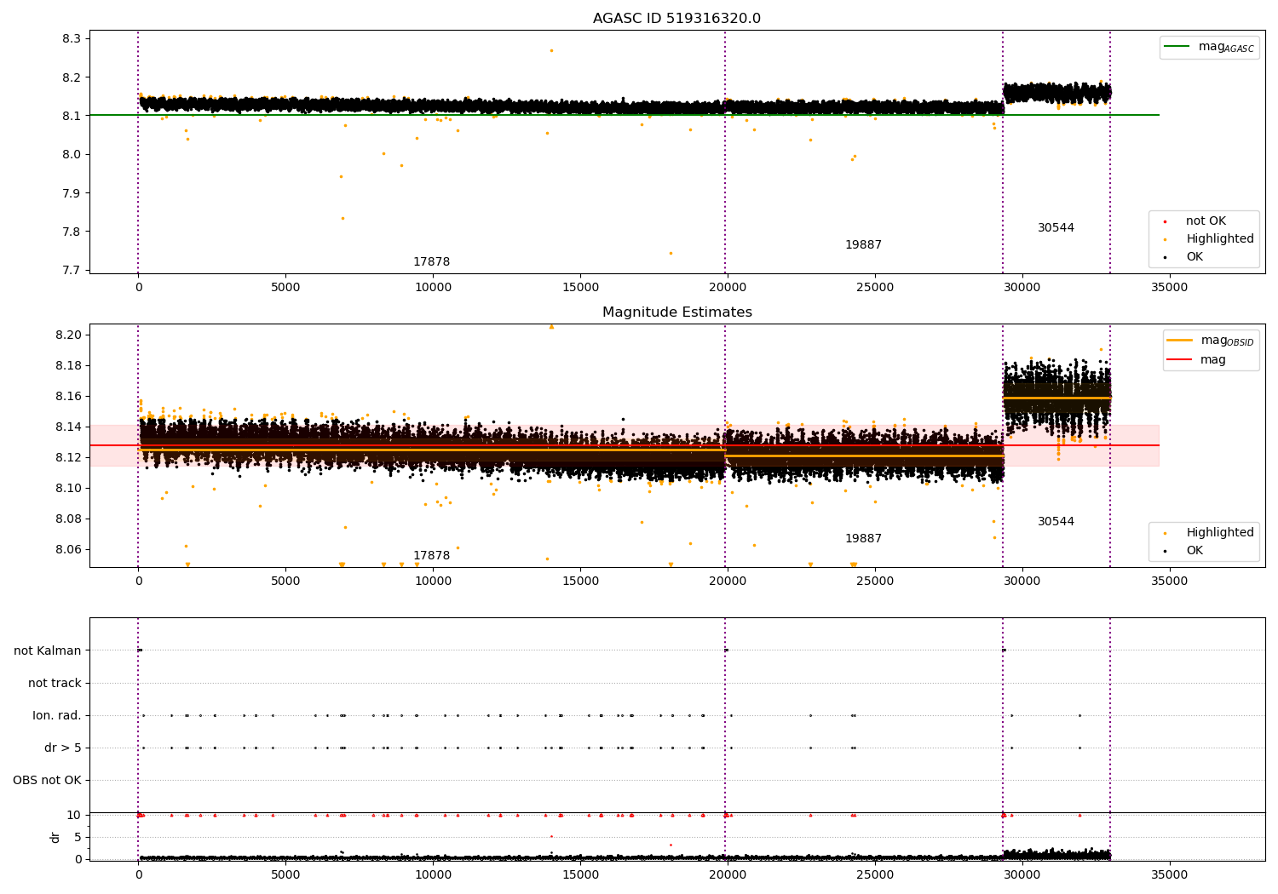Click the "dr > 5" row label
Screen dimensions: 1278x894
(63, 748)
